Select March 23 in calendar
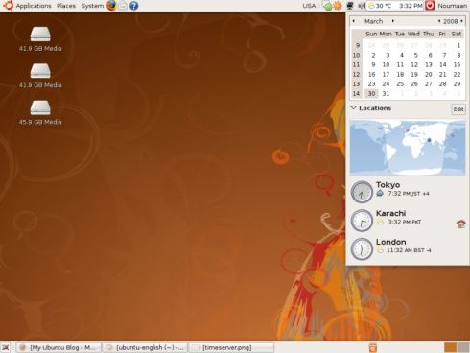The image size is (470, 353). (x=371, y=83)
